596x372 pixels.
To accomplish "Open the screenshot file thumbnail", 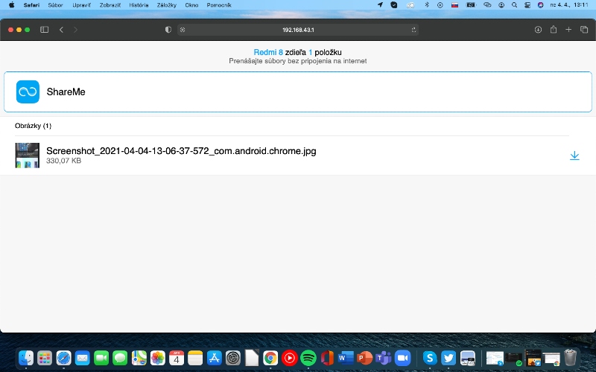I will pyautogui.click(x=28, y=155).
